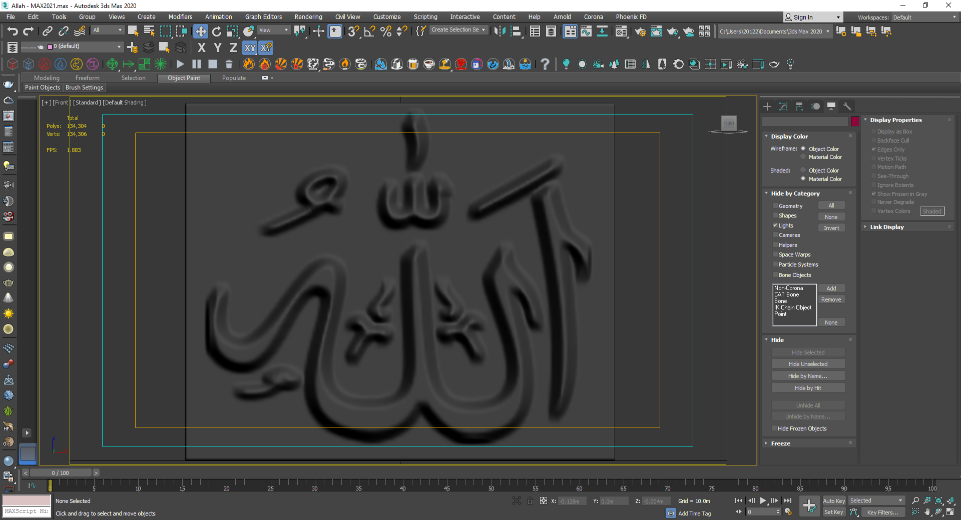The image size is (961, 520).
Task: Uncheck the Lights hide category
Action: coord(775,225)
